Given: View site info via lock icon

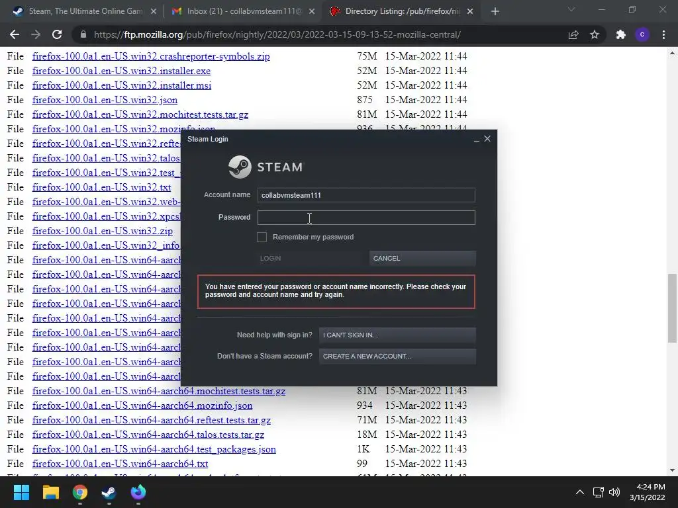Looking at the screenshot, I should click(x=83, y=34).
